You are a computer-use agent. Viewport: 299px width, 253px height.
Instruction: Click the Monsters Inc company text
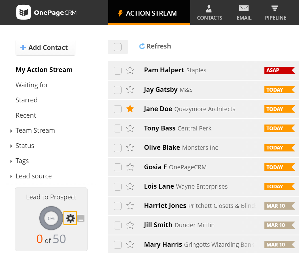pyautogui.click(x=200, y=148)
